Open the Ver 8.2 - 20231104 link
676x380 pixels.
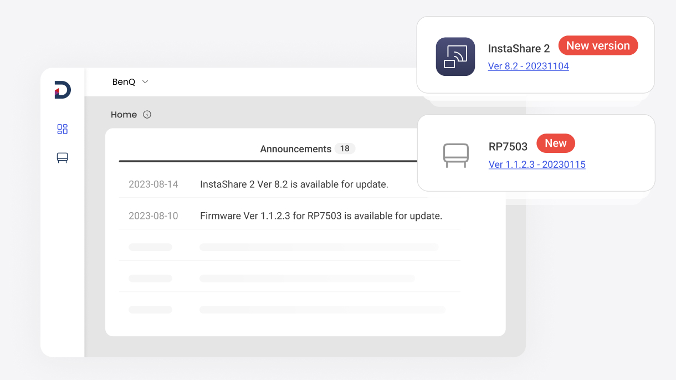coord(528,66)
